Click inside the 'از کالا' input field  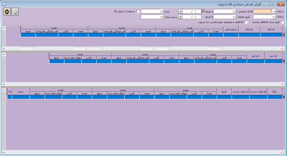pos(262,11)
